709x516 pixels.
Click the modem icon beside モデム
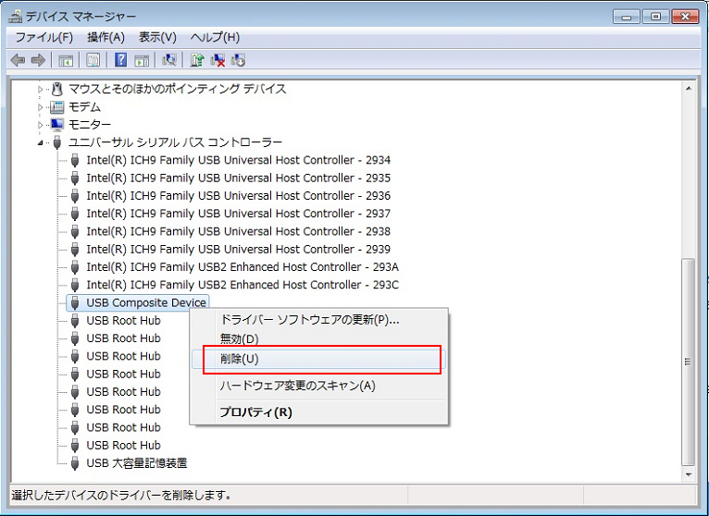[x=57, y=106]
